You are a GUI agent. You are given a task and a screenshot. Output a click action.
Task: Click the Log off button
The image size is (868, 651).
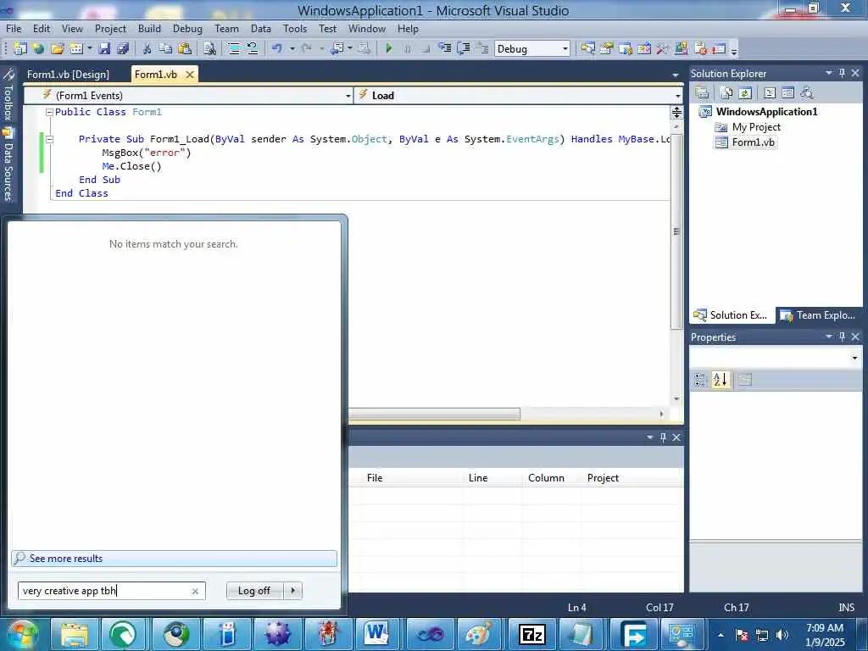[254, 591]
